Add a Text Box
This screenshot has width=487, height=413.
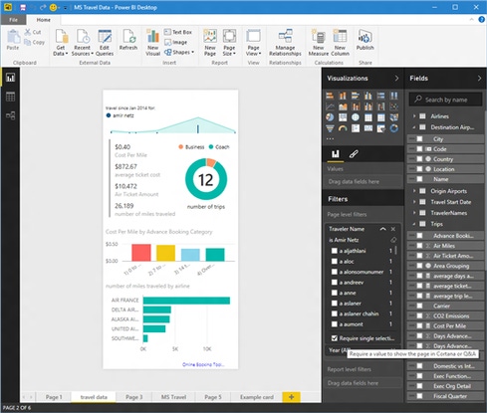point(178,32)
